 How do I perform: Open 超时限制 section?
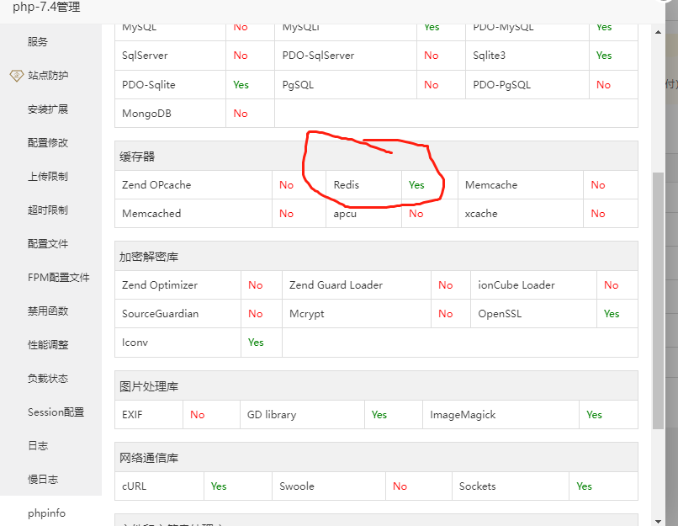click(48, 210)
